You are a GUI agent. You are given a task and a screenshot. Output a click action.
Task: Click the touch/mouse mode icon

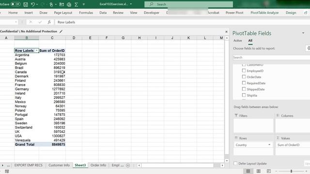point(51,4)
